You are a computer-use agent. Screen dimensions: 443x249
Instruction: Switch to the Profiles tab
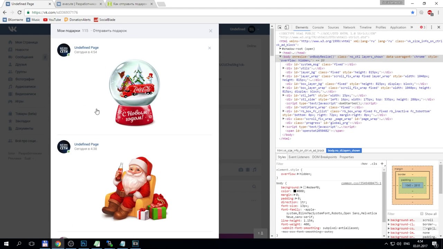pyautogui.click(x=381, y=27)
